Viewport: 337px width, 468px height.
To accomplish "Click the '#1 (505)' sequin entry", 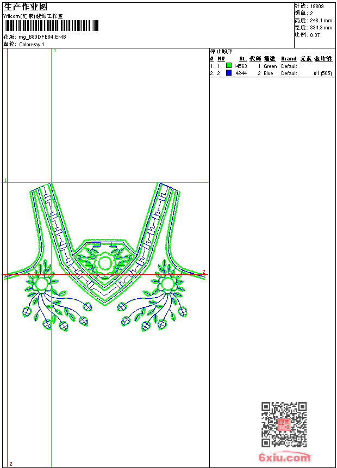I will (x=323, y=73).
